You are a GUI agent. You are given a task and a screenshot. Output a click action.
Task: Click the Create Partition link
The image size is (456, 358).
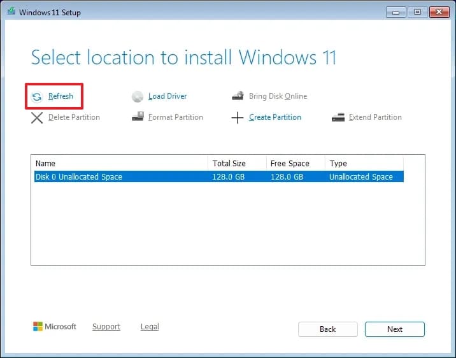coord(275,117)
